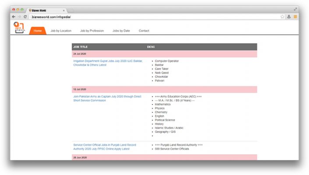The image size is (309, 175).
Task: Open Join Pakistan Army as Captain link
Action: (107, 96)
